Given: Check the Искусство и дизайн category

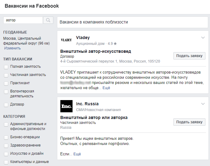Looking at the screenshot, I should tap(6, 154).
